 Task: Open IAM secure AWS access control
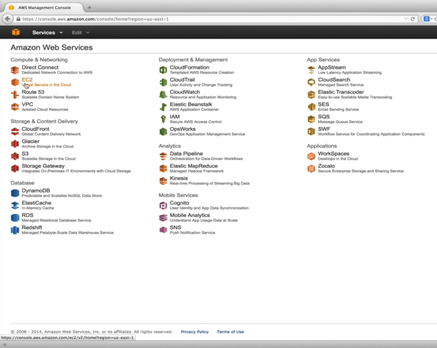175,116
